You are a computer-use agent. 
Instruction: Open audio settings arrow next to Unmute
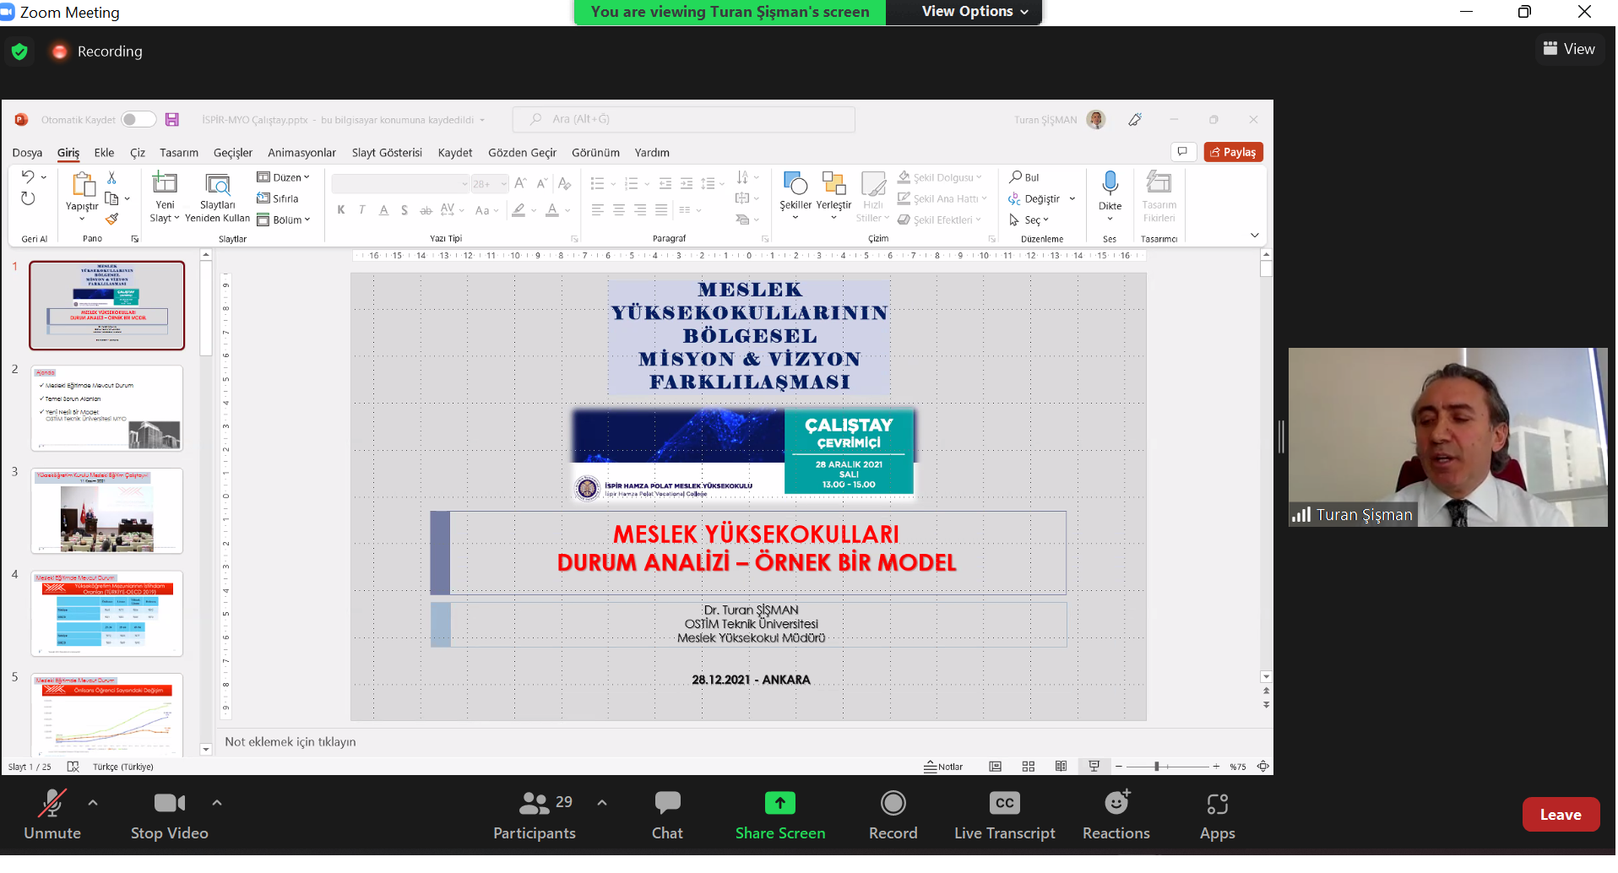coord(93,803)
